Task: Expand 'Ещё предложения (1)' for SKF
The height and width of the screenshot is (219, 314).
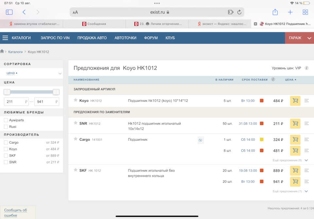Action: 290,191
